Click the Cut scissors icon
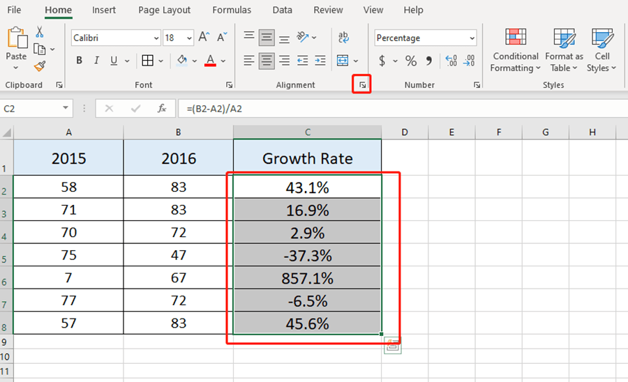Screen dimensions: 628x382 [x=39, y=32]
